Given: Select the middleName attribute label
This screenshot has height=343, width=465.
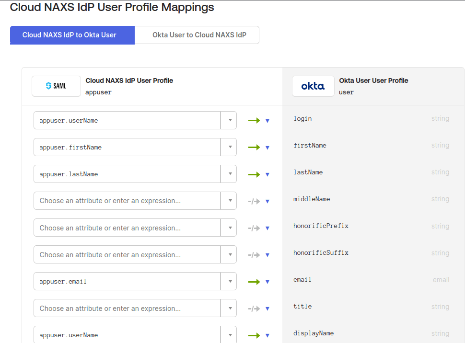Looking at the screenshot, I should click(312, 199).
